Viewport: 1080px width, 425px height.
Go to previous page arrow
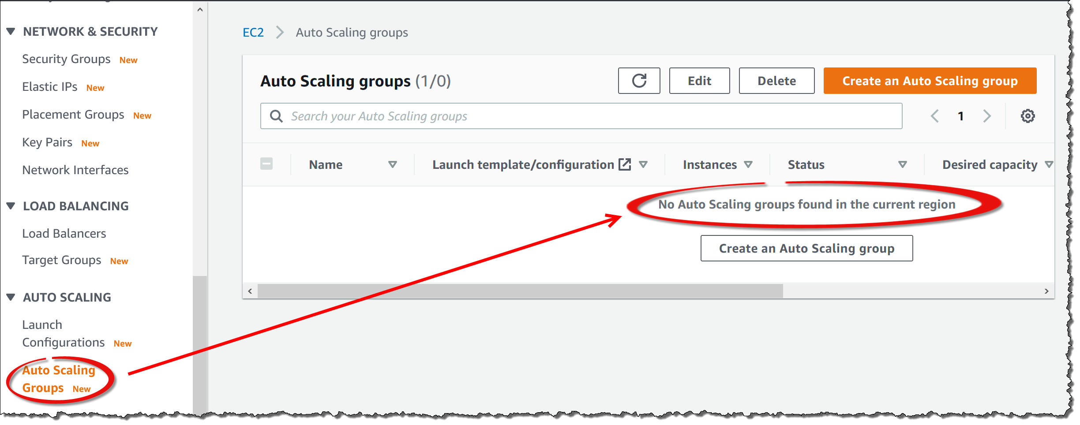point(934,116)
